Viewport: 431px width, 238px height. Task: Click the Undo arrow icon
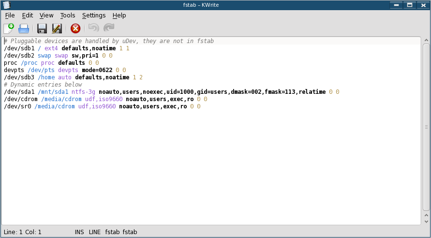coord(94,28)
